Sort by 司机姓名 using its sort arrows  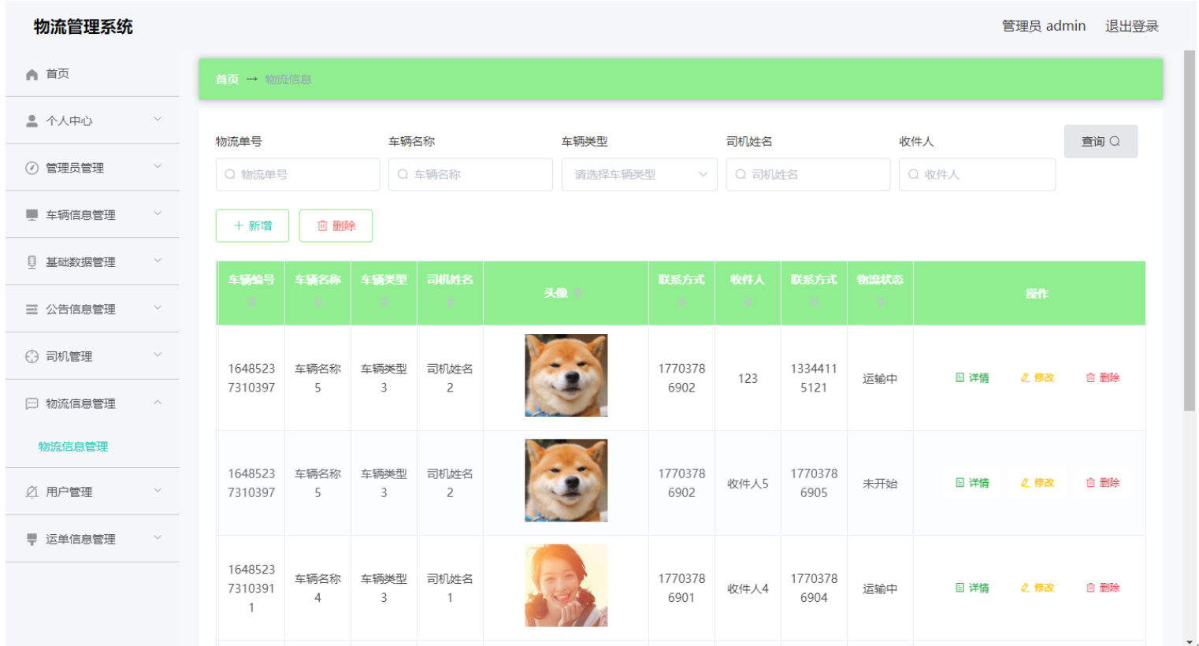tap(450, 302)
